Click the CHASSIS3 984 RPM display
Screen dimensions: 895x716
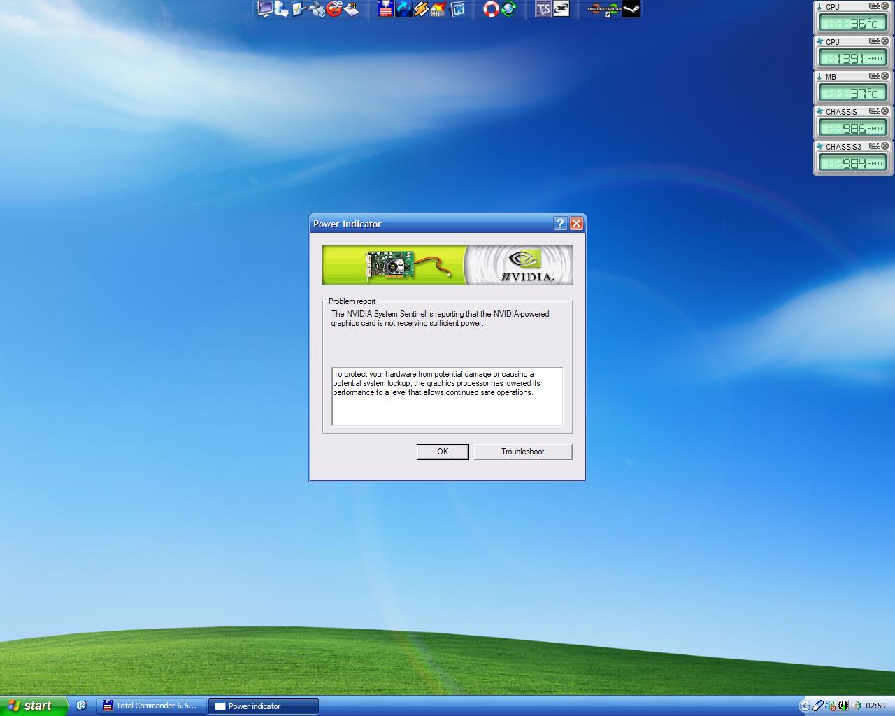852,163
